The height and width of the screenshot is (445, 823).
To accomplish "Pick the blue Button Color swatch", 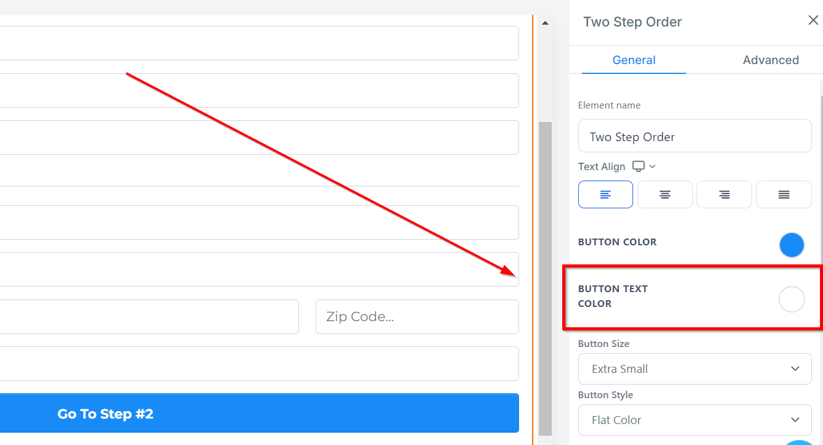I will (792, 245).
